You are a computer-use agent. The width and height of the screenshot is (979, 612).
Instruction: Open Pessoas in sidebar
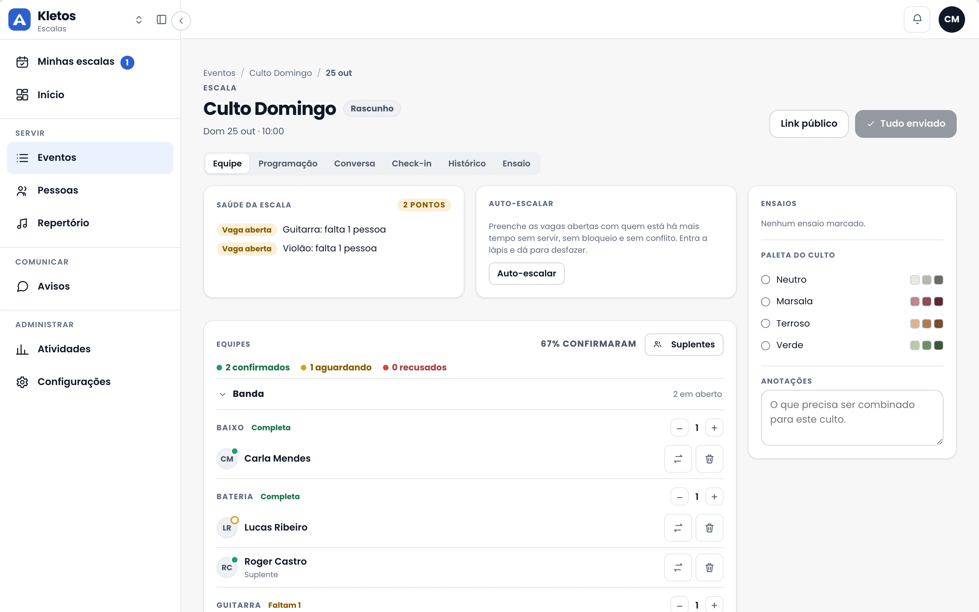coord(90,190)
